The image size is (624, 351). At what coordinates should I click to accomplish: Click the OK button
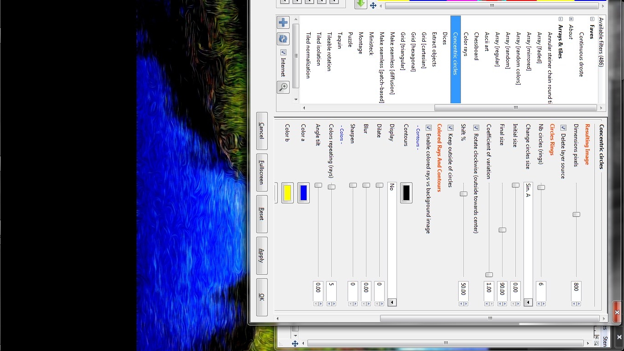point(262,297)
